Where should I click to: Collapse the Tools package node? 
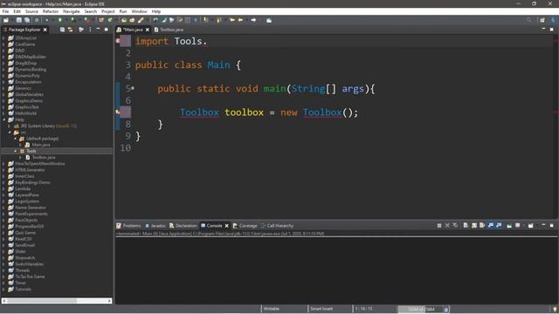16,151
